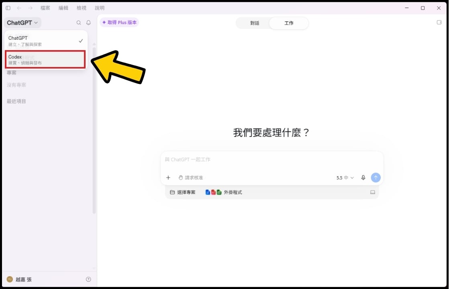The height and width of the screenshot is (289, 449).
Task: Click the sidebar vertical scrollbar
Action: [94, 130]
